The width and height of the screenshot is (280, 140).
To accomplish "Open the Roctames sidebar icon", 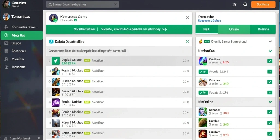I will pos(7,51).
